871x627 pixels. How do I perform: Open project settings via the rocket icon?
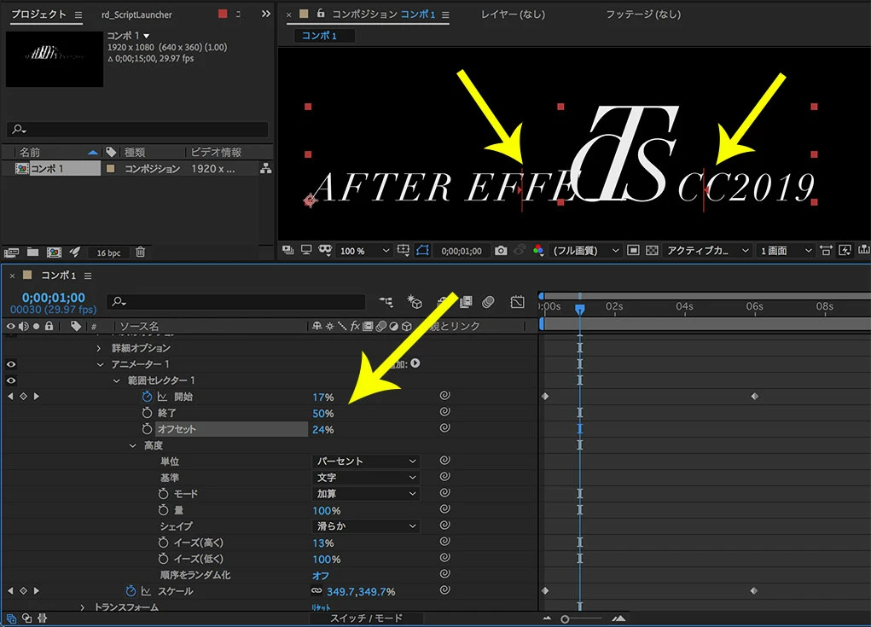coord(75,253)
